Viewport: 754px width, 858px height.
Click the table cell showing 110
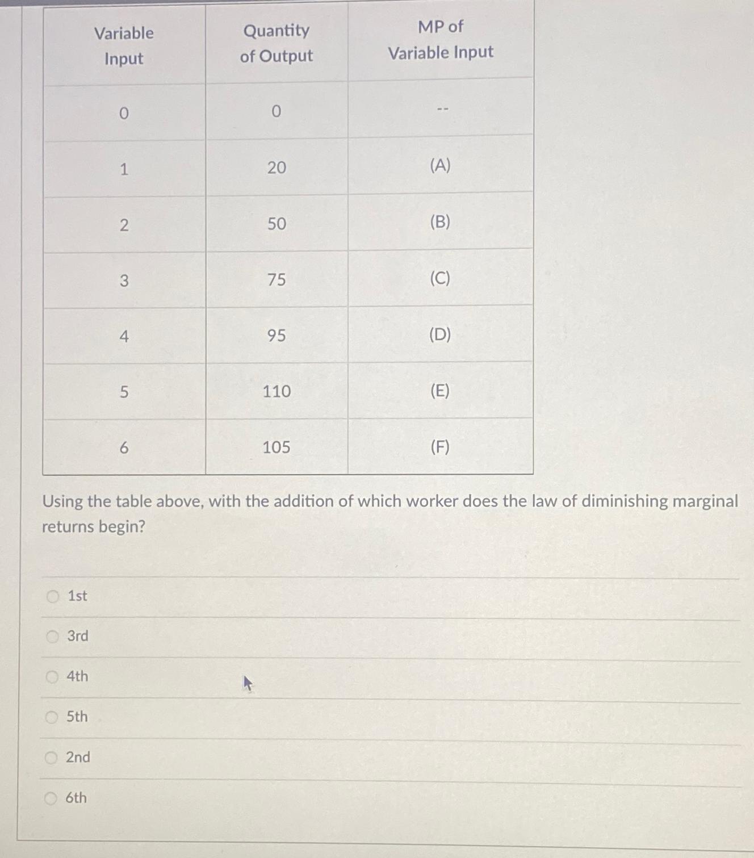tap(277, 391)
